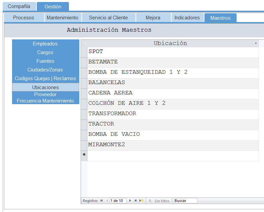
Task: Open Frecuencia Mantenimiento section
Action: pyautogui.click(x=45, y=101)
